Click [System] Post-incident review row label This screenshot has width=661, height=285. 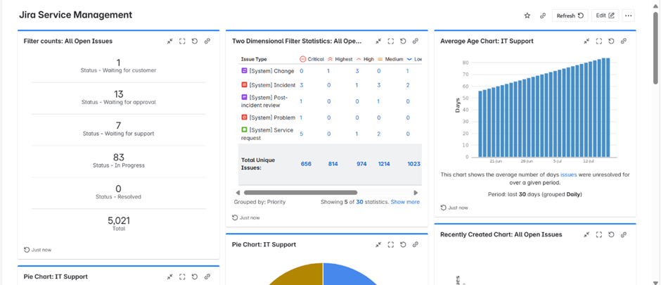[x=264, y=101]
